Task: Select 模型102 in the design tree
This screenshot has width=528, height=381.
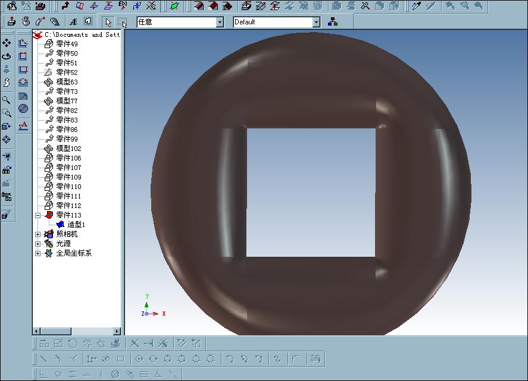Action: [68, 148]
